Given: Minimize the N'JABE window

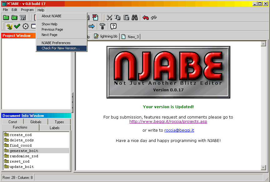Looking at the screenshot, I should point(255,4).
